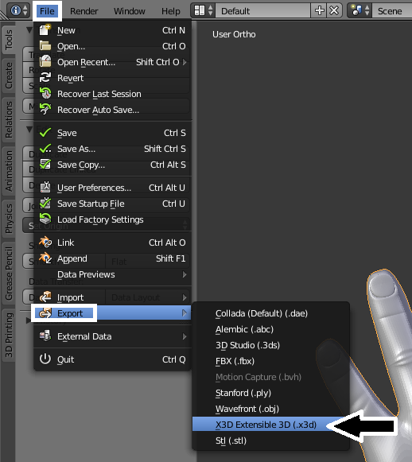Open the editor type selector arrows
Viewport: 412px width, 462px height.
pos(25,11)
